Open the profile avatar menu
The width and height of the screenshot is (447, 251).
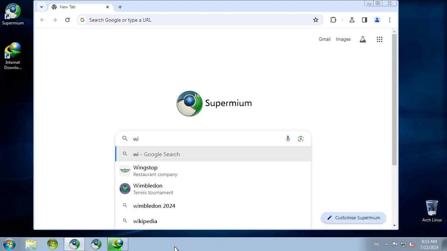377,20
